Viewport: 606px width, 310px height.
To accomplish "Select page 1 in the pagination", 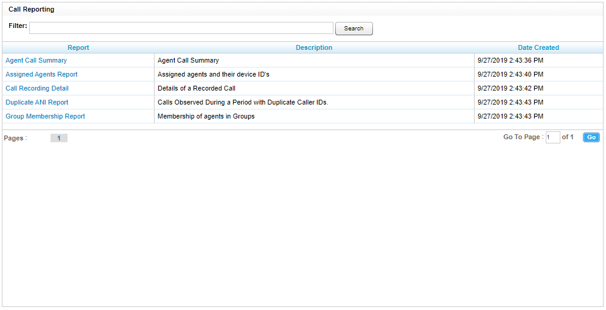I will coord(58,138).
